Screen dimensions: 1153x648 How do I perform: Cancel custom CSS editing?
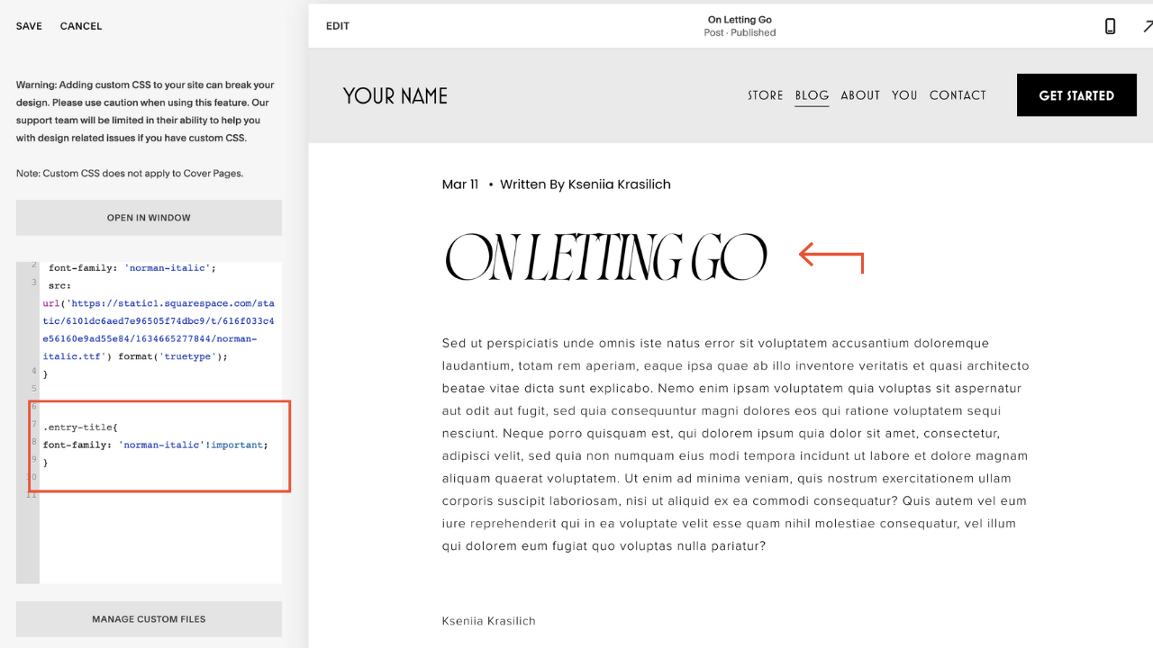tap(81, 26)
